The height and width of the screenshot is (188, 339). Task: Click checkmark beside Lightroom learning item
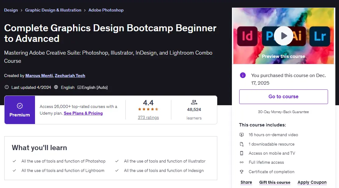click(14, 170)
